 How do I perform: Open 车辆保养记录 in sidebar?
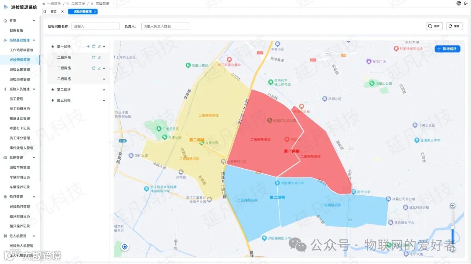(x=20, y=187)
